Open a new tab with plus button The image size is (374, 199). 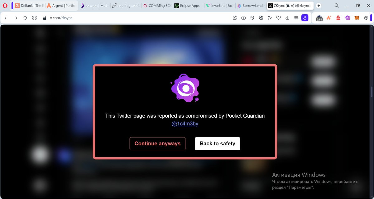(319, 6)
